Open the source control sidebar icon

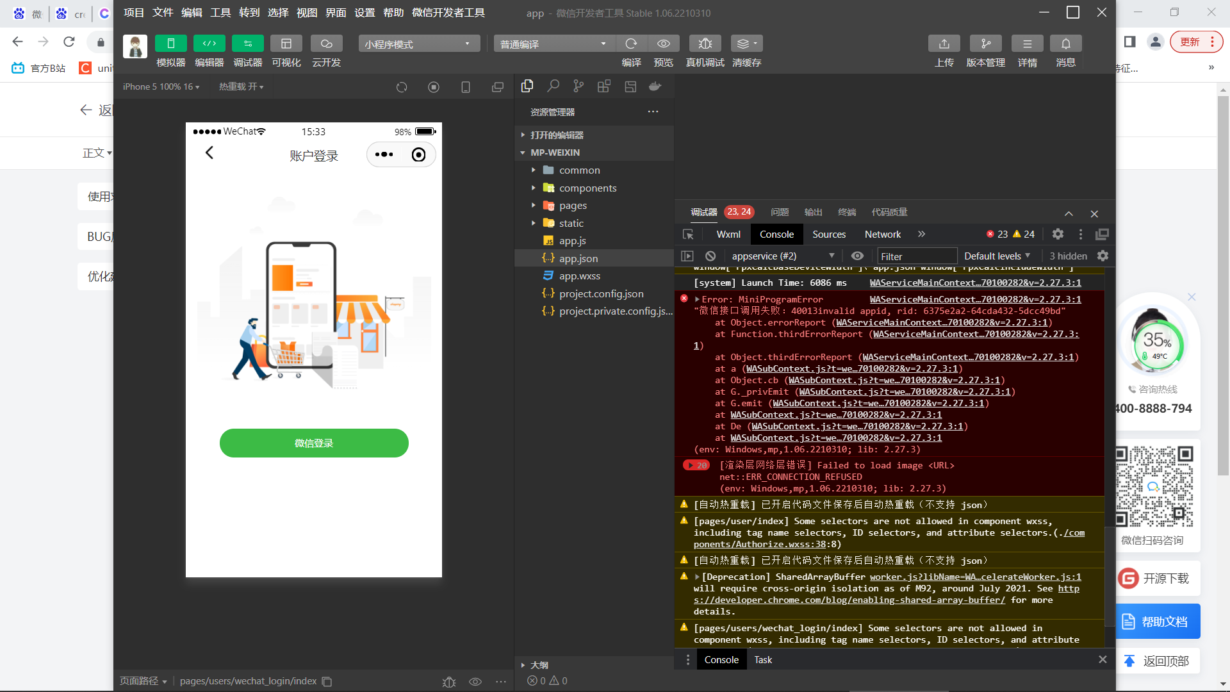pos(578,86)
